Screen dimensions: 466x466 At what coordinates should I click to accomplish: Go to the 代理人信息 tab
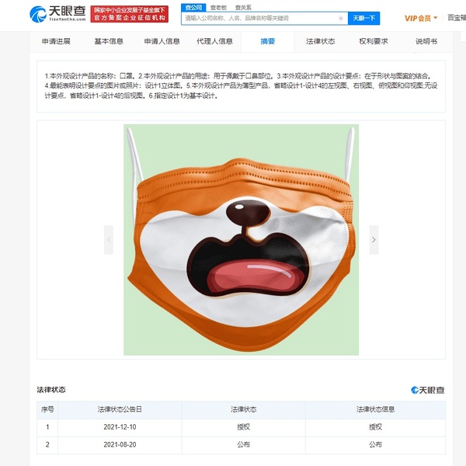(x=214, y=41)
